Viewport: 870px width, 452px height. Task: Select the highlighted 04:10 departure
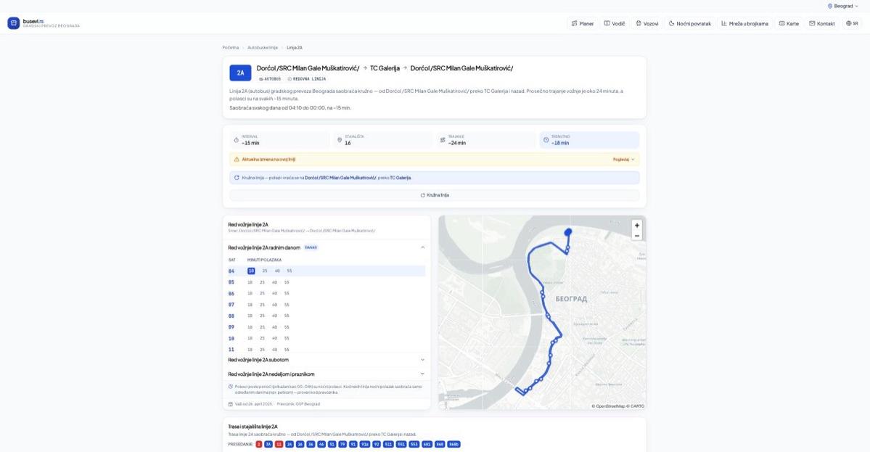coord(251,271)
